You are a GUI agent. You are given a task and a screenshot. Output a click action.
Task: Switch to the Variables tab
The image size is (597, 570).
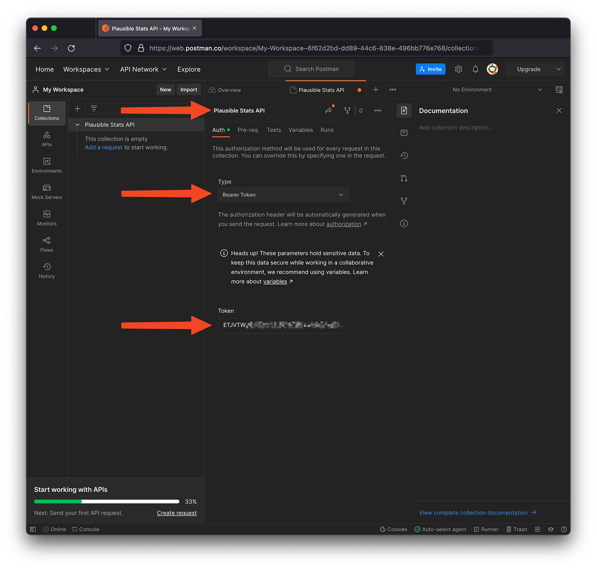300,130
